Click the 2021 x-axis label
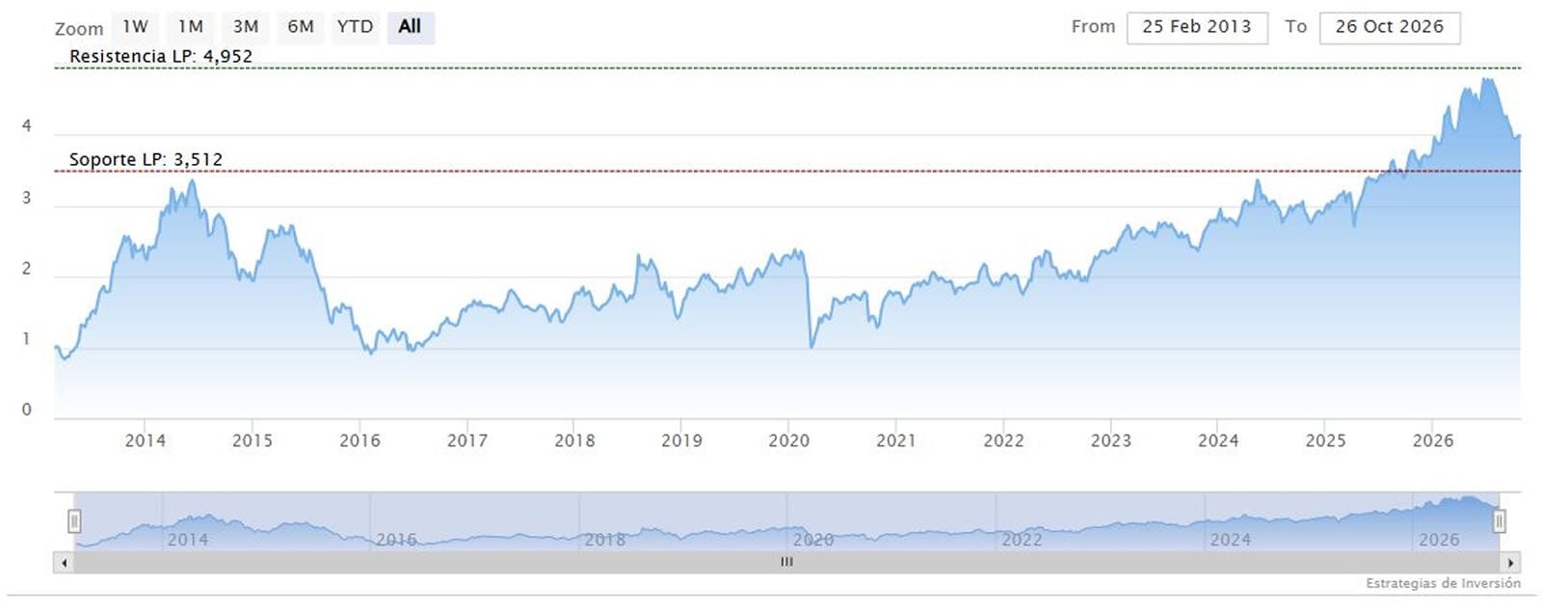 click(896, 440)
